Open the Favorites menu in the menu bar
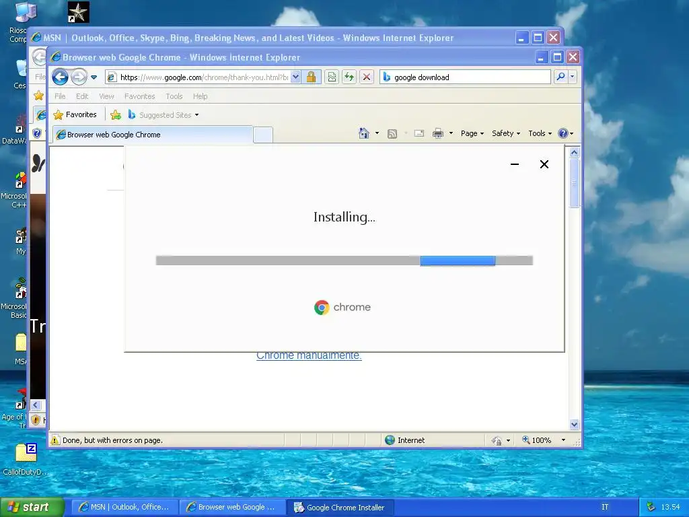 tap(140, 96)
